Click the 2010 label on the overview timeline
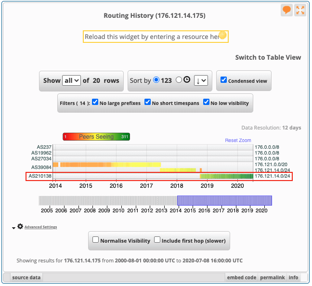The width and height of the screenshot is (312, 286). click(118, 210)
